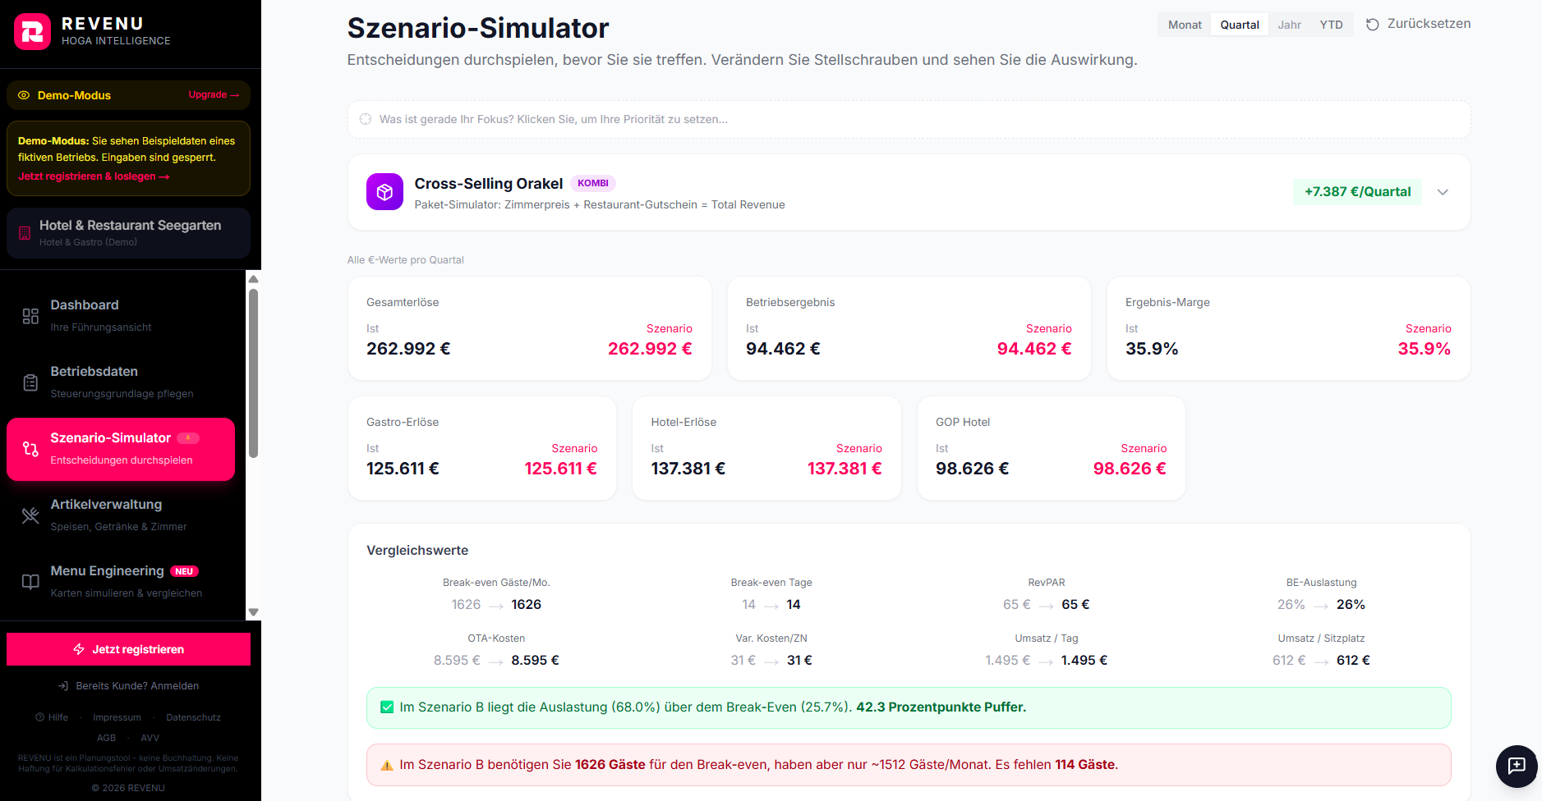Click the eye icon beside Demo-Modus
This screenshot has width=1542, height=801.
pyautogui.click(x=25, y=94)
